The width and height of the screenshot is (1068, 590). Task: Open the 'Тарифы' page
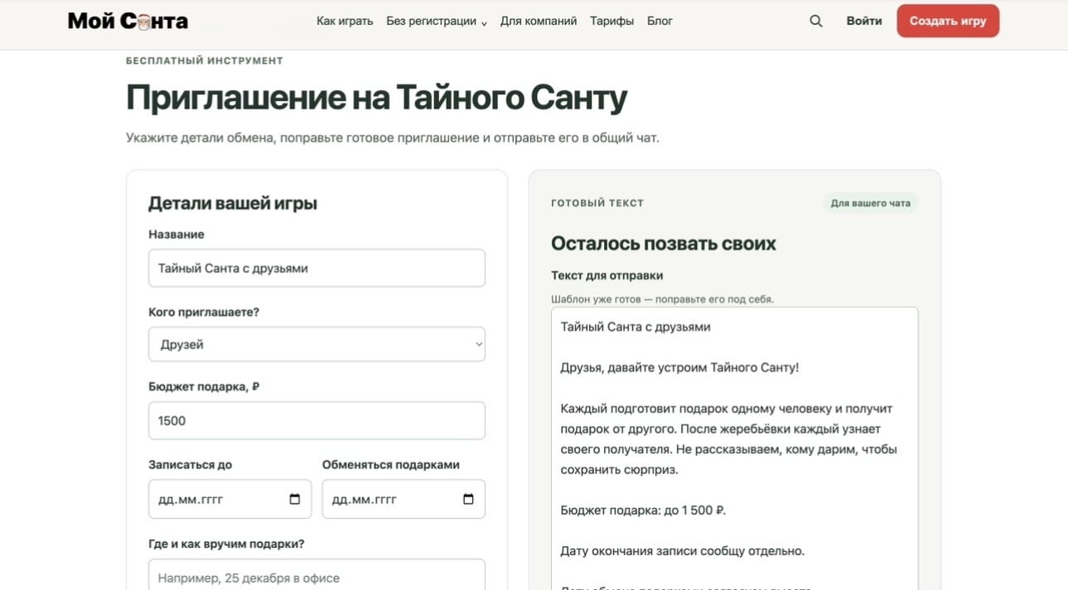tap(611, 22)
